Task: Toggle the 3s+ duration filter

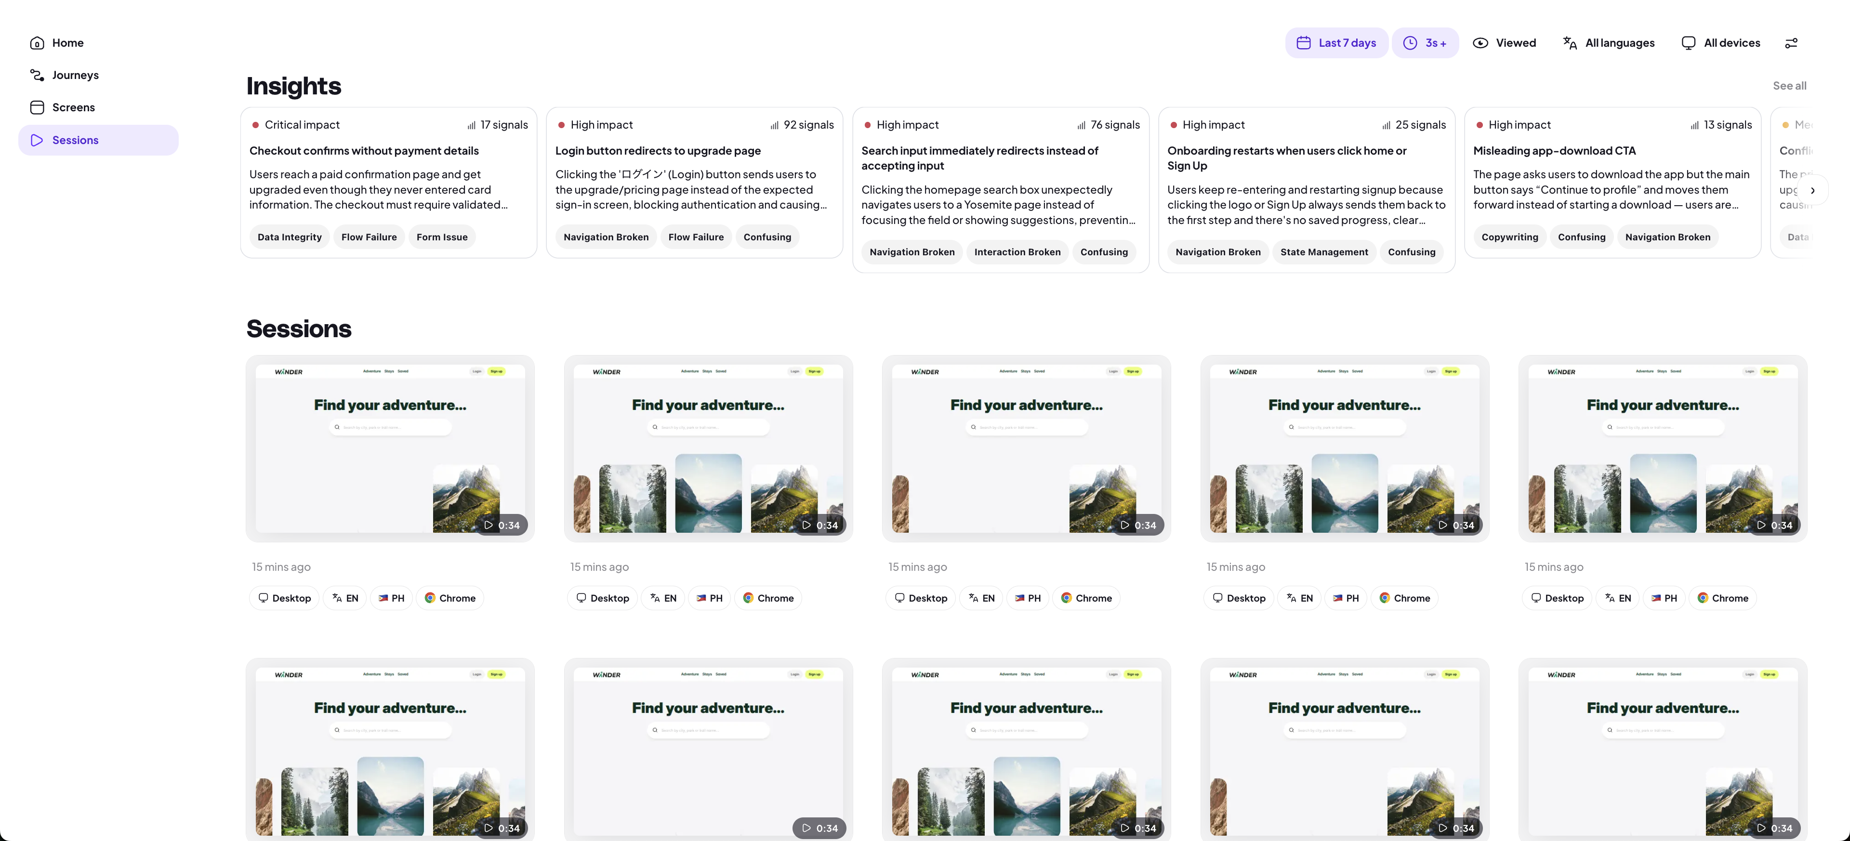Action: (x=1425, y=43)
